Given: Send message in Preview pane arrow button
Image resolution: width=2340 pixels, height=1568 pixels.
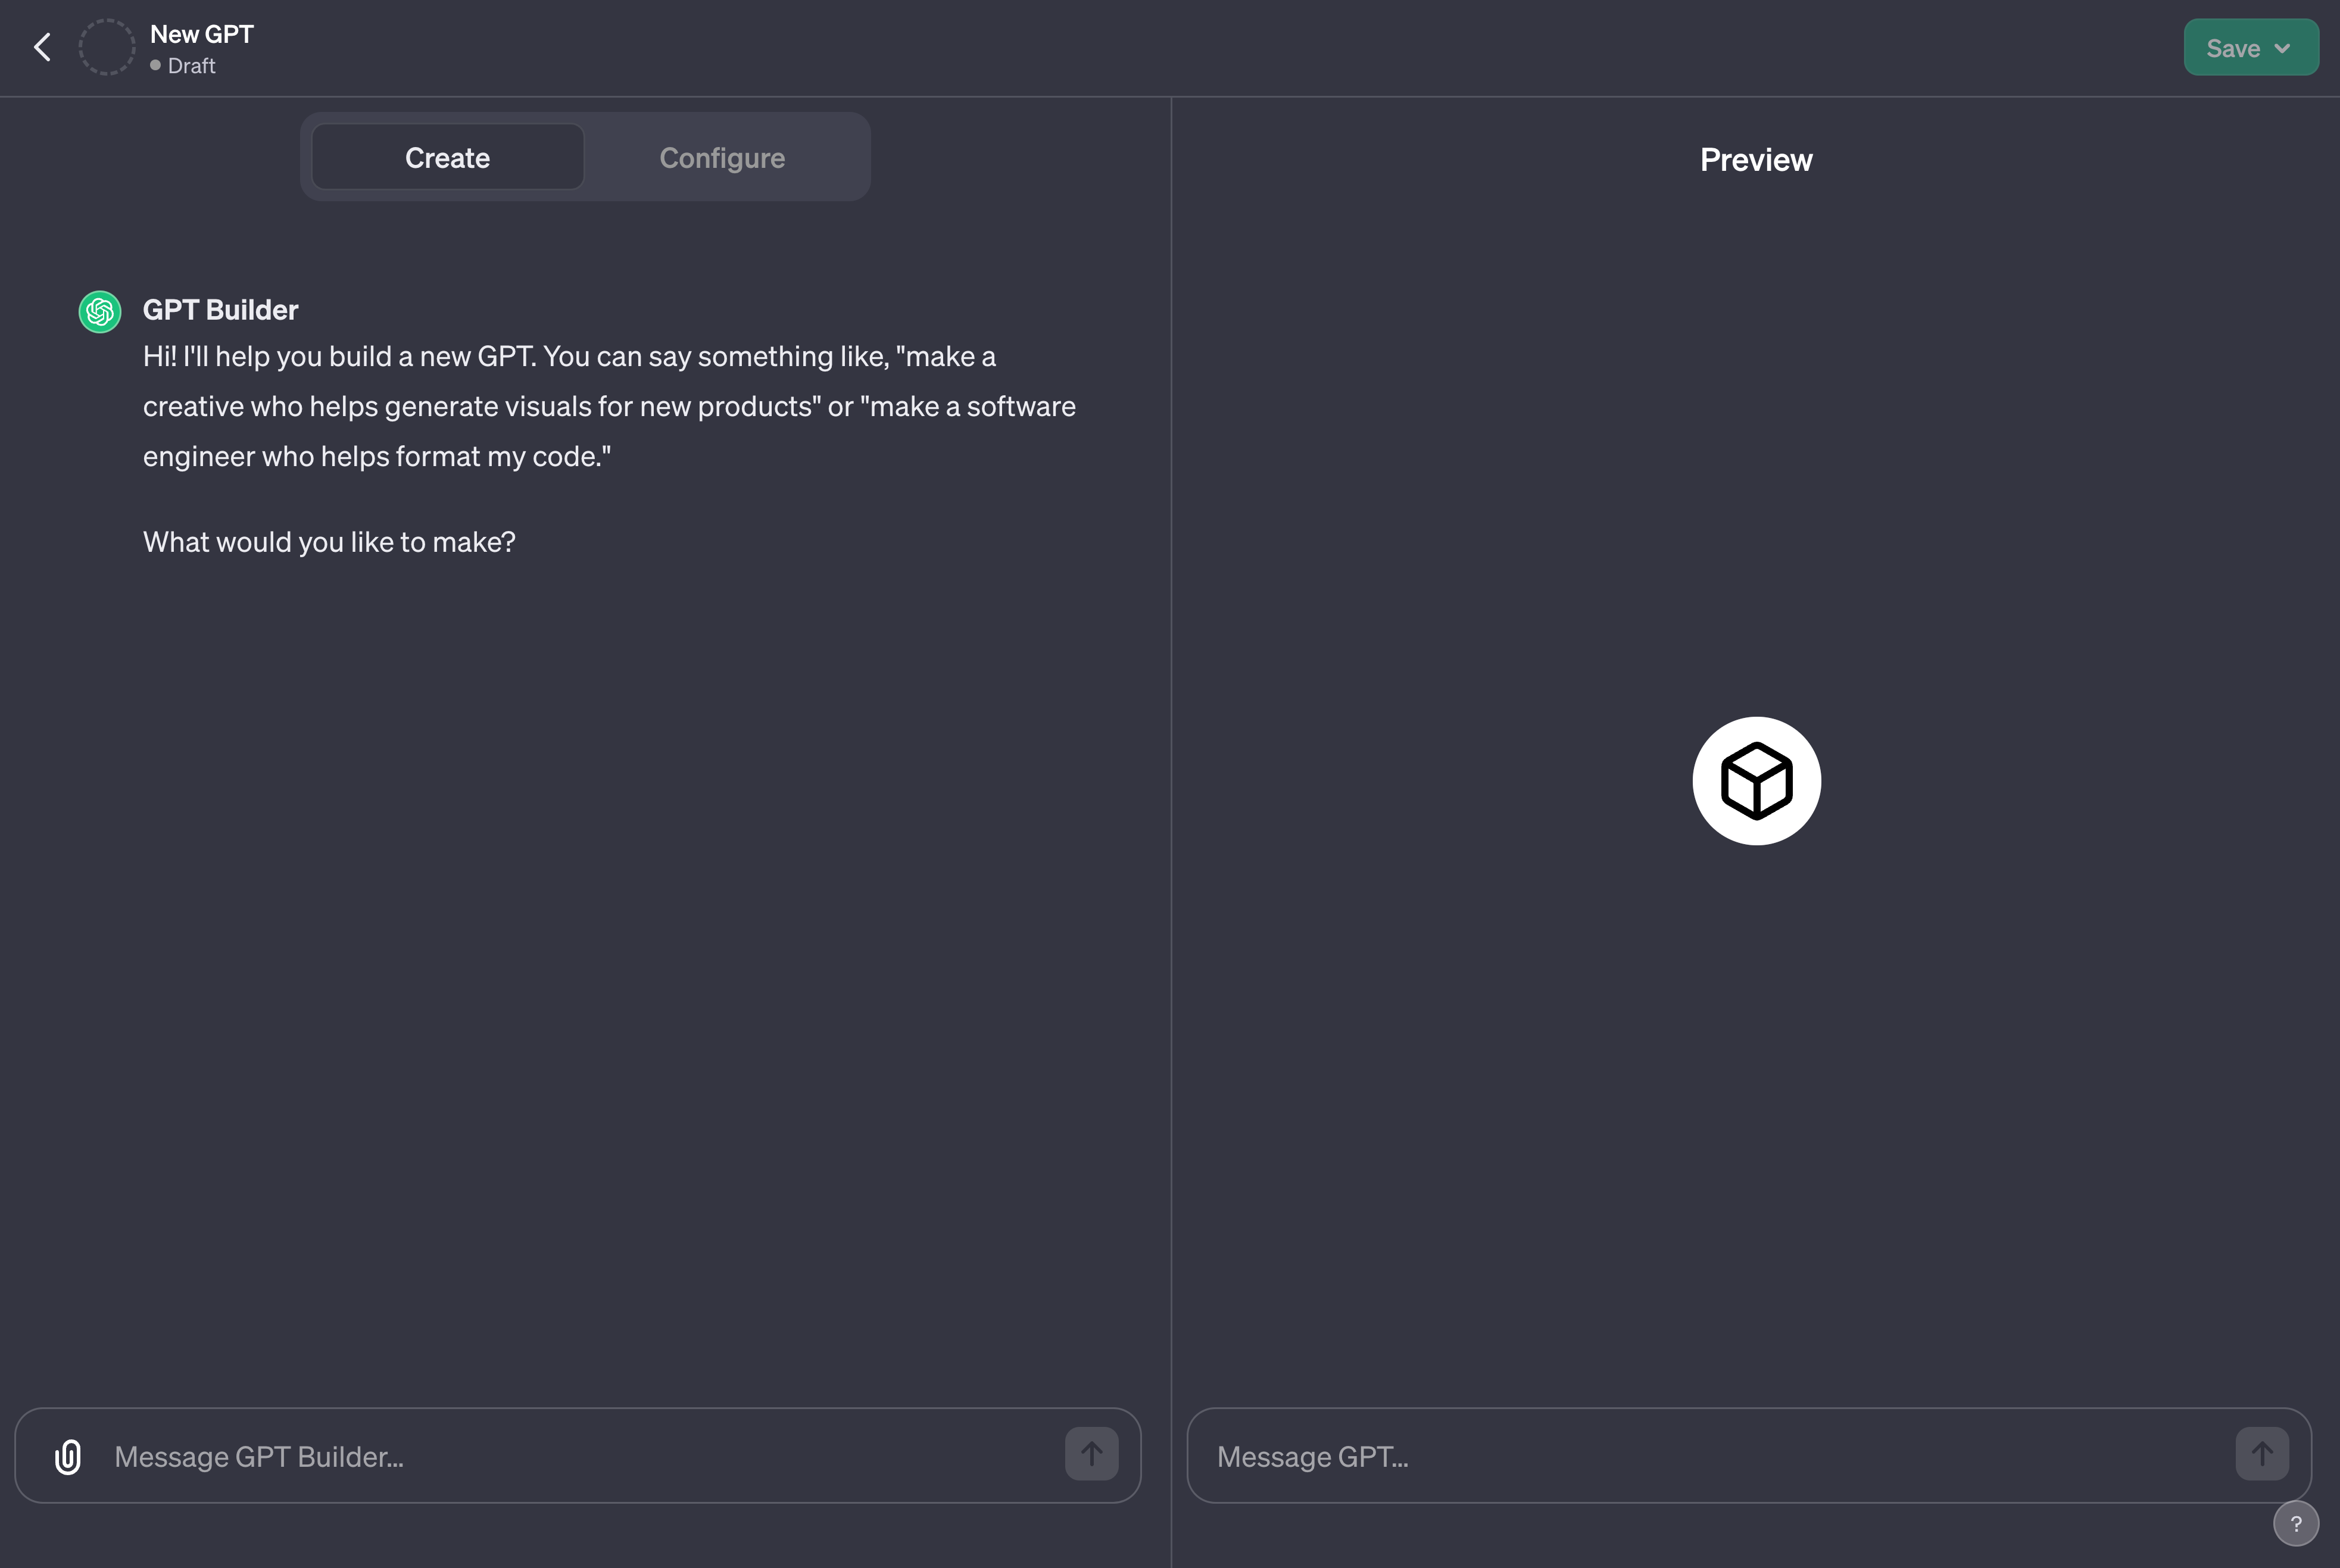Looking at the screenshot, I should 2262,1453.
